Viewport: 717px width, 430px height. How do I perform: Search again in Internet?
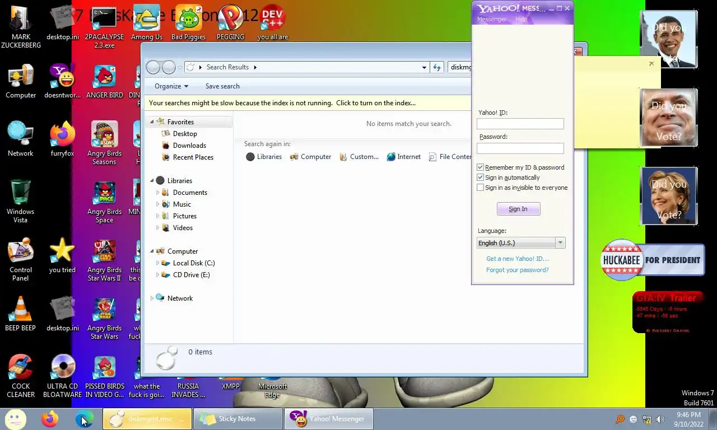point(404,157)
